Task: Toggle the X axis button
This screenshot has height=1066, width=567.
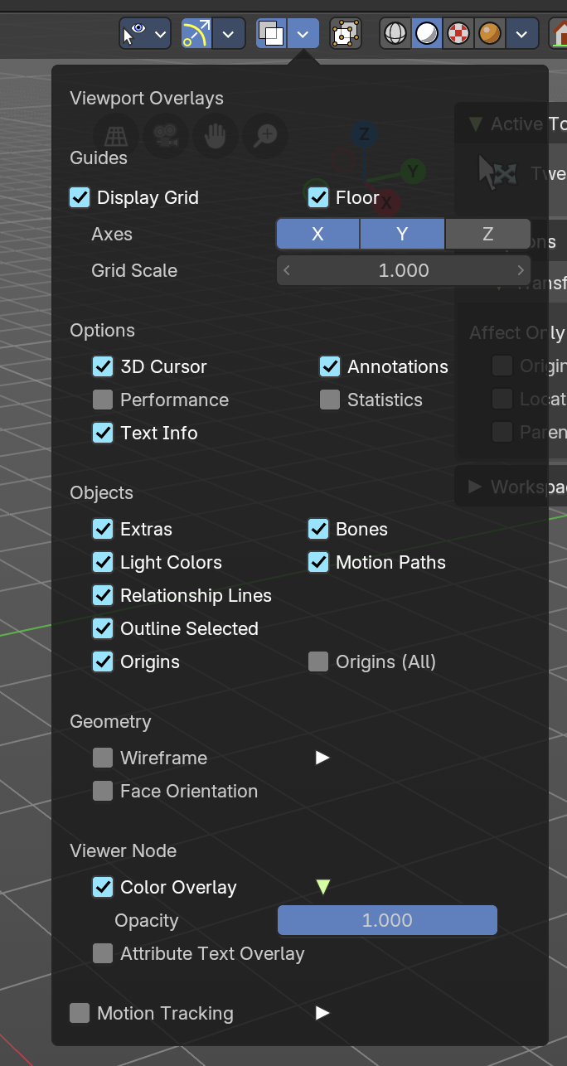Action: coord(317,234)
